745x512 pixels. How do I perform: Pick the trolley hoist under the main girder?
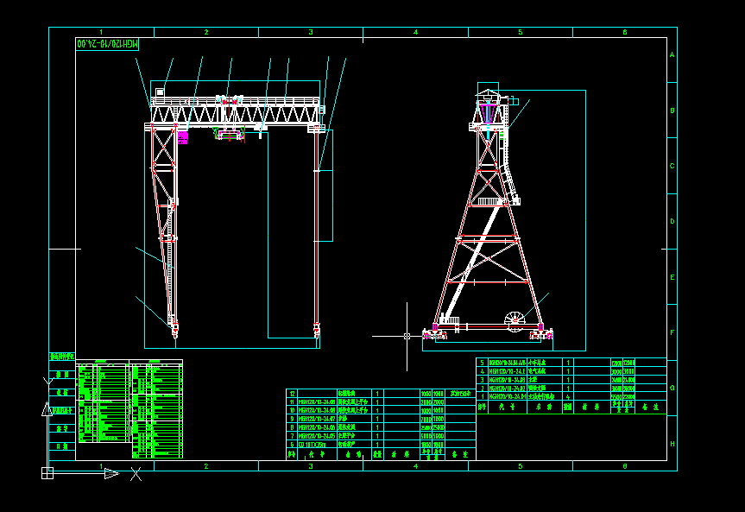230,133
